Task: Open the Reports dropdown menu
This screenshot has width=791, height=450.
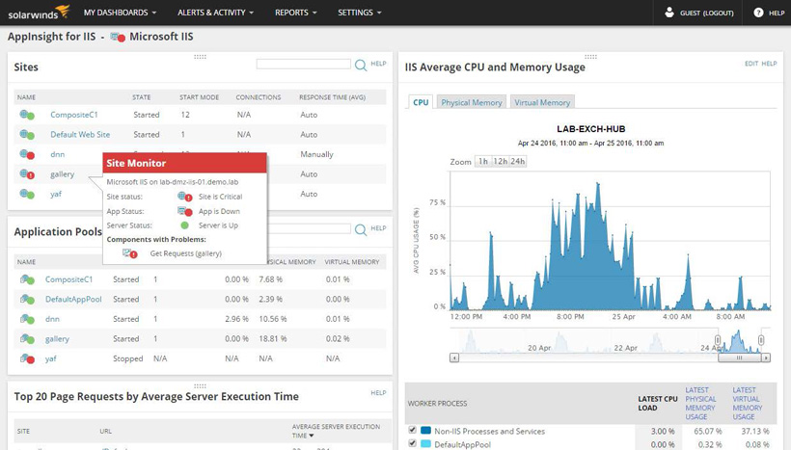Action: pyautogui.click(x=295, y=13)
